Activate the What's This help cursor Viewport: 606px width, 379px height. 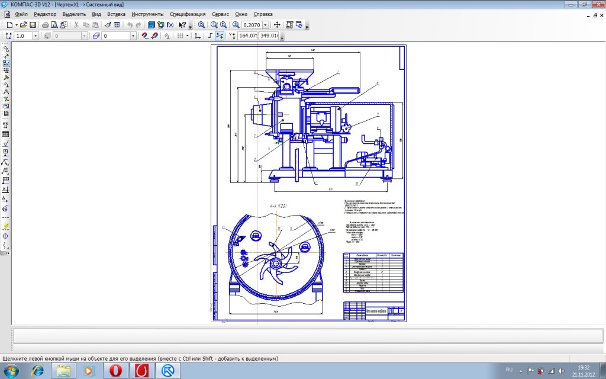pos(182,25)
